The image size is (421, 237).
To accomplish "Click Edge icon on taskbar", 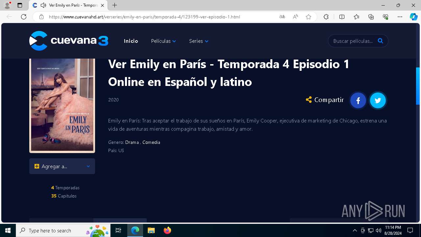I will 135,230.
